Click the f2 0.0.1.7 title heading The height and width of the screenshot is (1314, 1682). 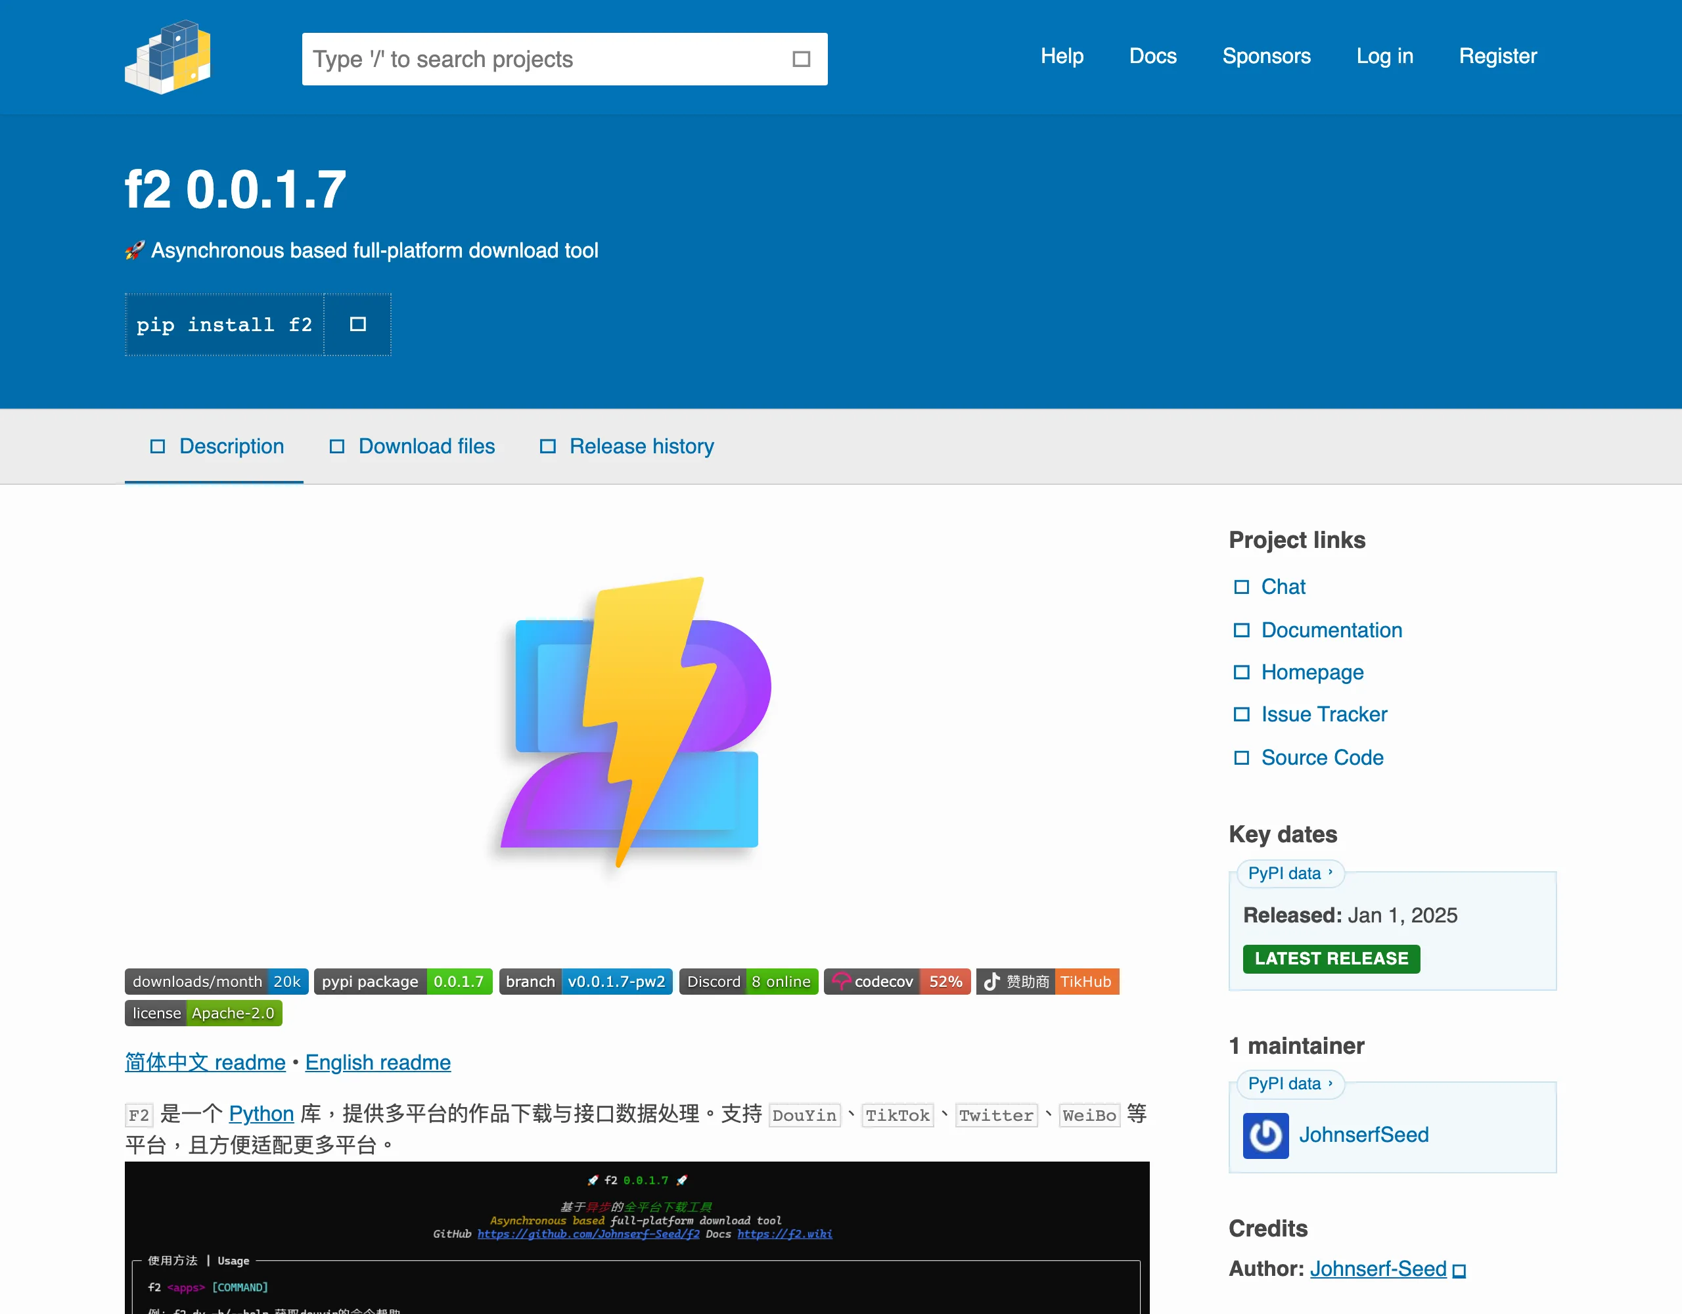(236, 189)
